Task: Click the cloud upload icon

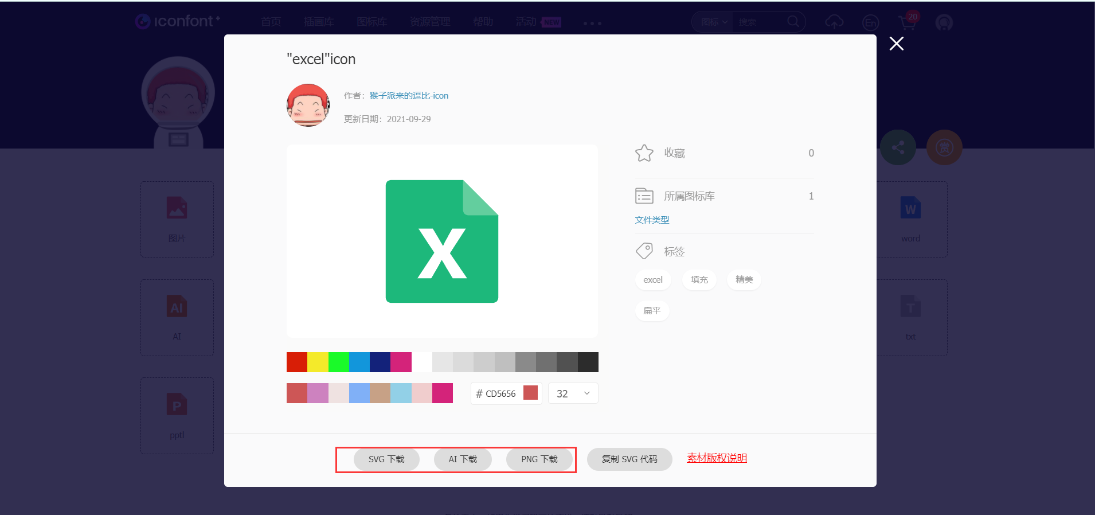Action: tap(834, 22)
